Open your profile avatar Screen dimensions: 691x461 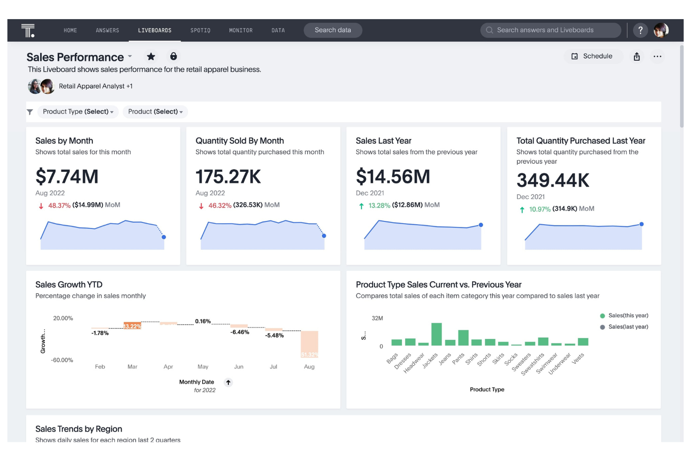661,30
